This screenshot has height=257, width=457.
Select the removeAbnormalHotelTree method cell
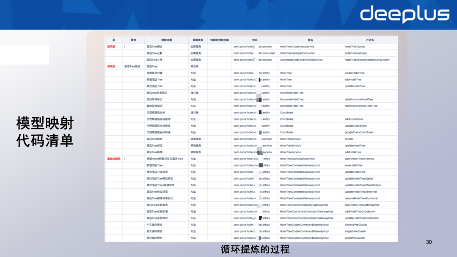pos(361,106)
